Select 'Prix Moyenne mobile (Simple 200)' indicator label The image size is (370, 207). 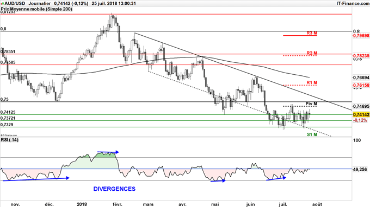[36, 9]
